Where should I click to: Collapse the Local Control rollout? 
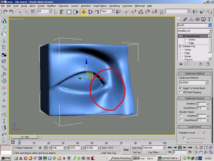coord(194,127)
